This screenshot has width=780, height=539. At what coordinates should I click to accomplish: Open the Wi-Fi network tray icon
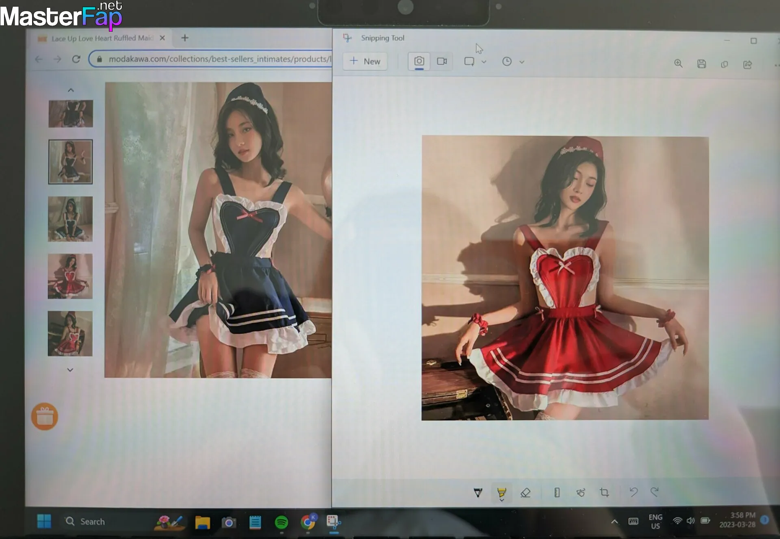(678, 521)
